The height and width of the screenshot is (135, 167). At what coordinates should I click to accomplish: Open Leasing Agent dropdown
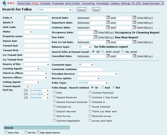tap(32, 69)
